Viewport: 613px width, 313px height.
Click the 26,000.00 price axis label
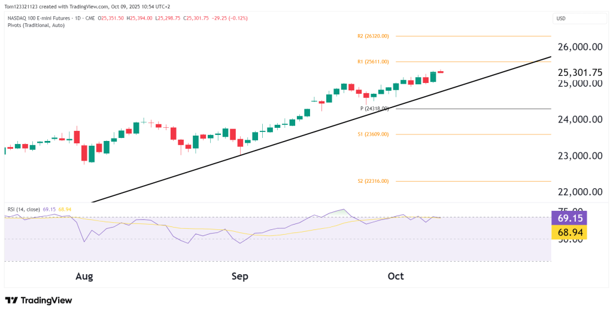(579, 47)
